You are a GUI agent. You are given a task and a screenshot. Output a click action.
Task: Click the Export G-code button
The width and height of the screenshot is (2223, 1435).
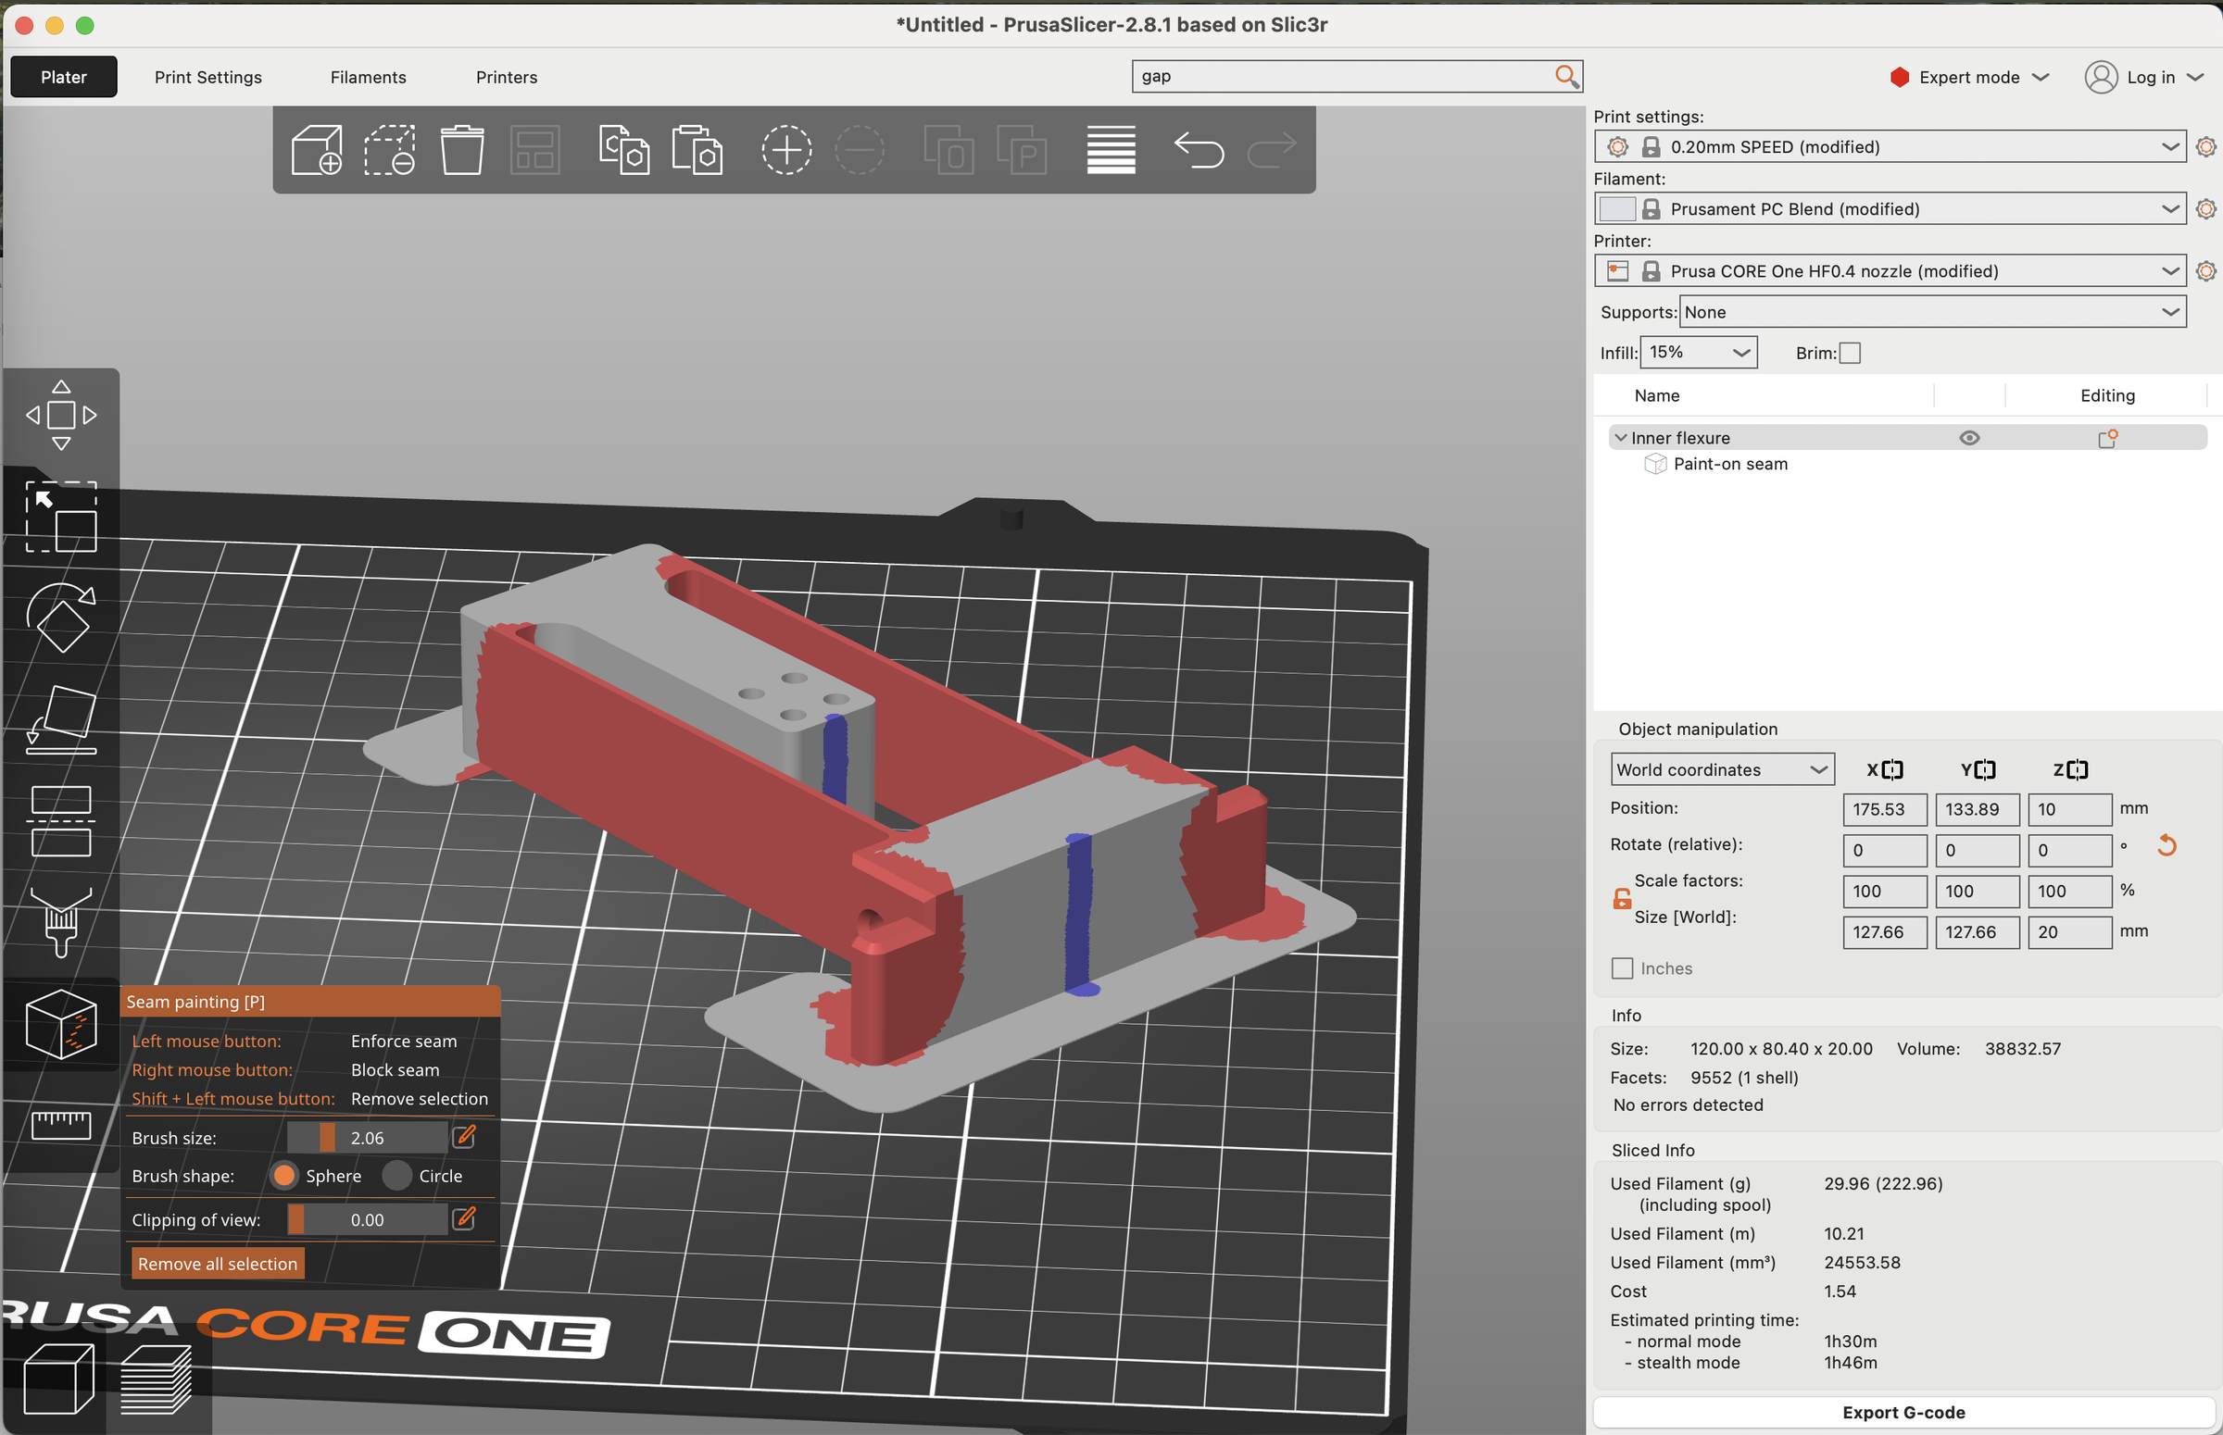coord(1904,1413)
